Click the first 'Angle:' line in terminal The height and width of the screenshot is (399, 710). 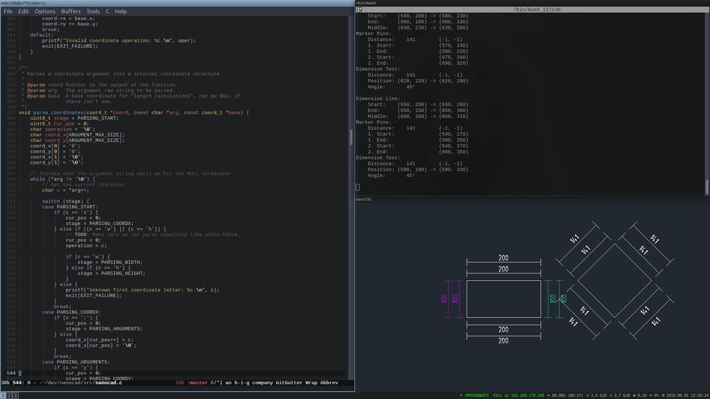coord(391,87)
